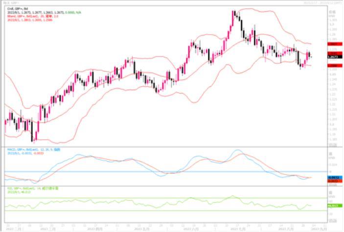Click the lower green RSI threshold line
This screenshot has height=232, width=344.
[147, 211]
